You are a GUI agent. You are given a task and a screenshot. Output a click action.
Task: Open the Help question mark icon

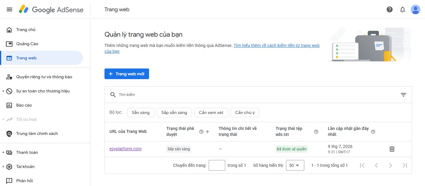point(390,9)
